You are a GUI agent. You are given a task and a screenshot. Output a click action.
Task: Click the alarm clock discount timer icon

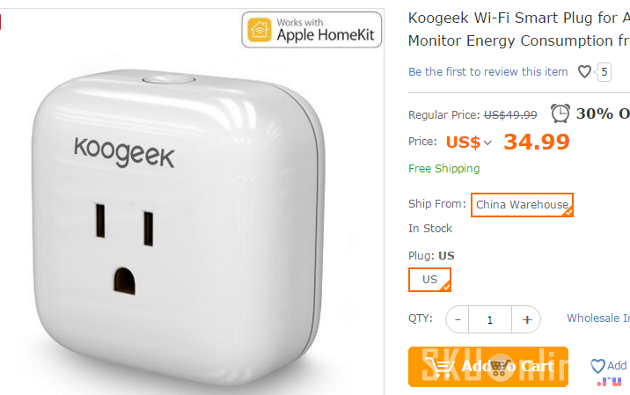(560, 113)
